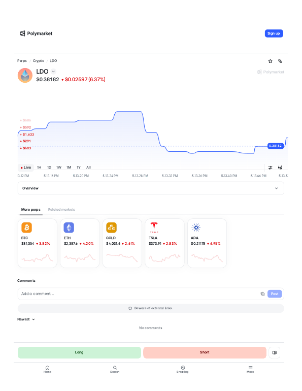Expand the Overview section
Screen dimensions: 302x391
[x=151, y=188]
